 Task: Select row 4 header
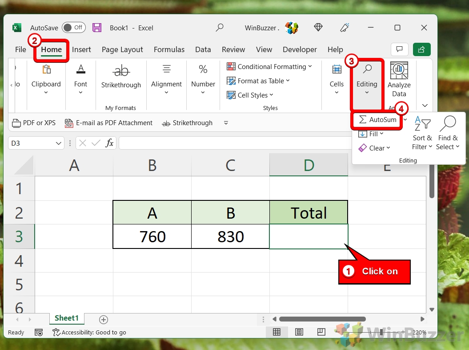(19, 260)
